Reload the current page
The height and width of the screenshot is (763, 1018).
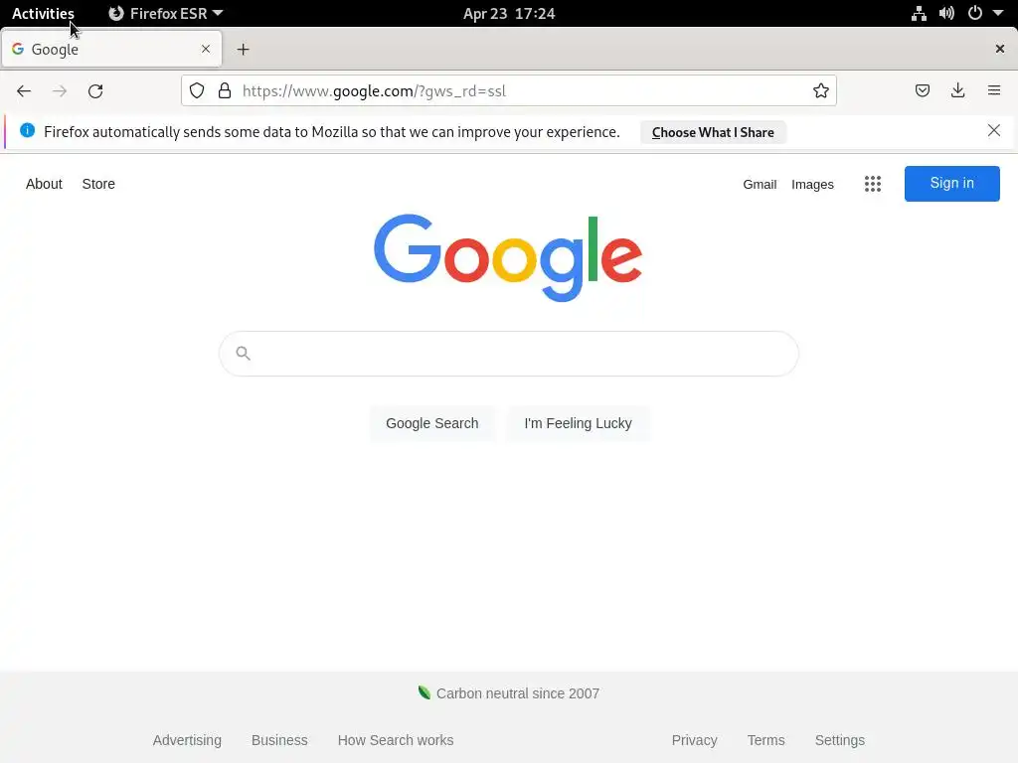(95, 90)
